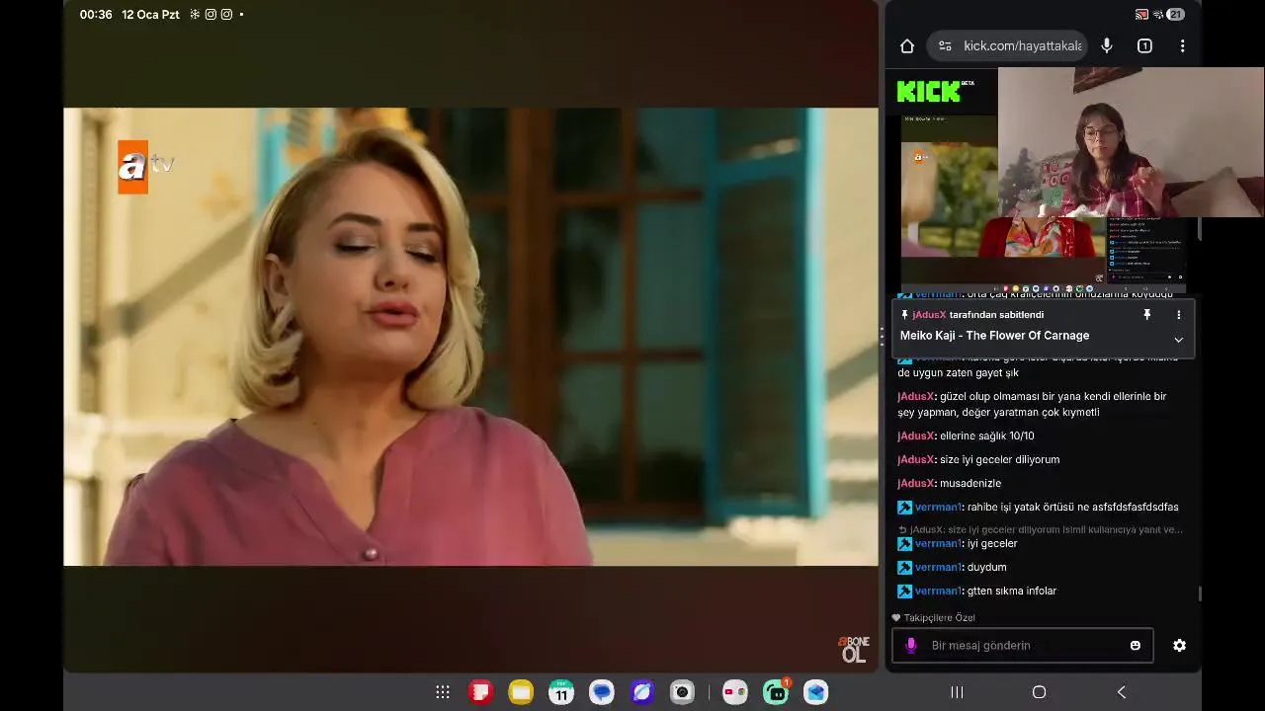Launch the Samsung Internet browser icon
This screenshot has width=1265, height=711.
click(642, 692)
